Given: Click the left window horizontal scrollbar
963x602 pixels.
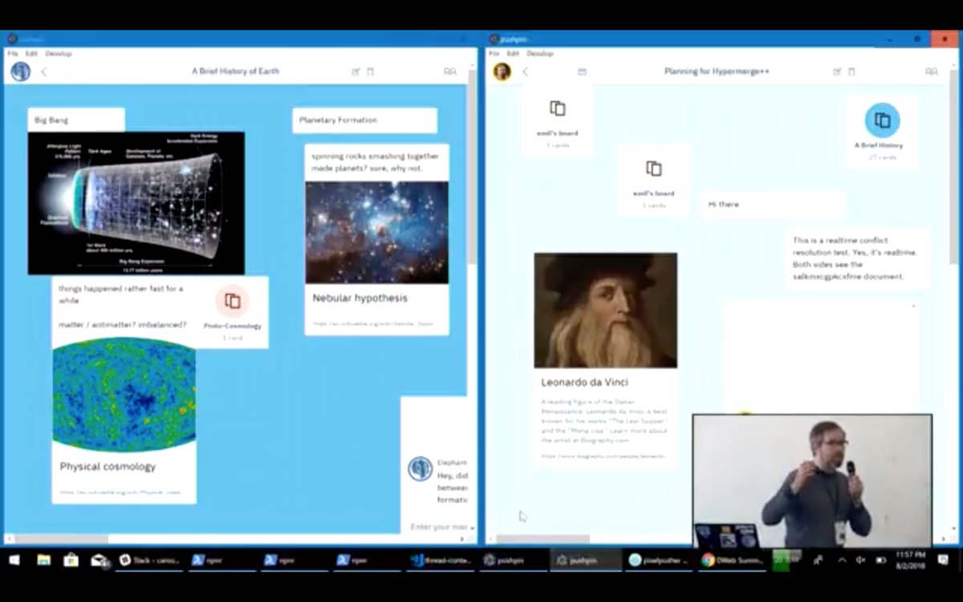Looking at the screenshot, I should 62,539.
